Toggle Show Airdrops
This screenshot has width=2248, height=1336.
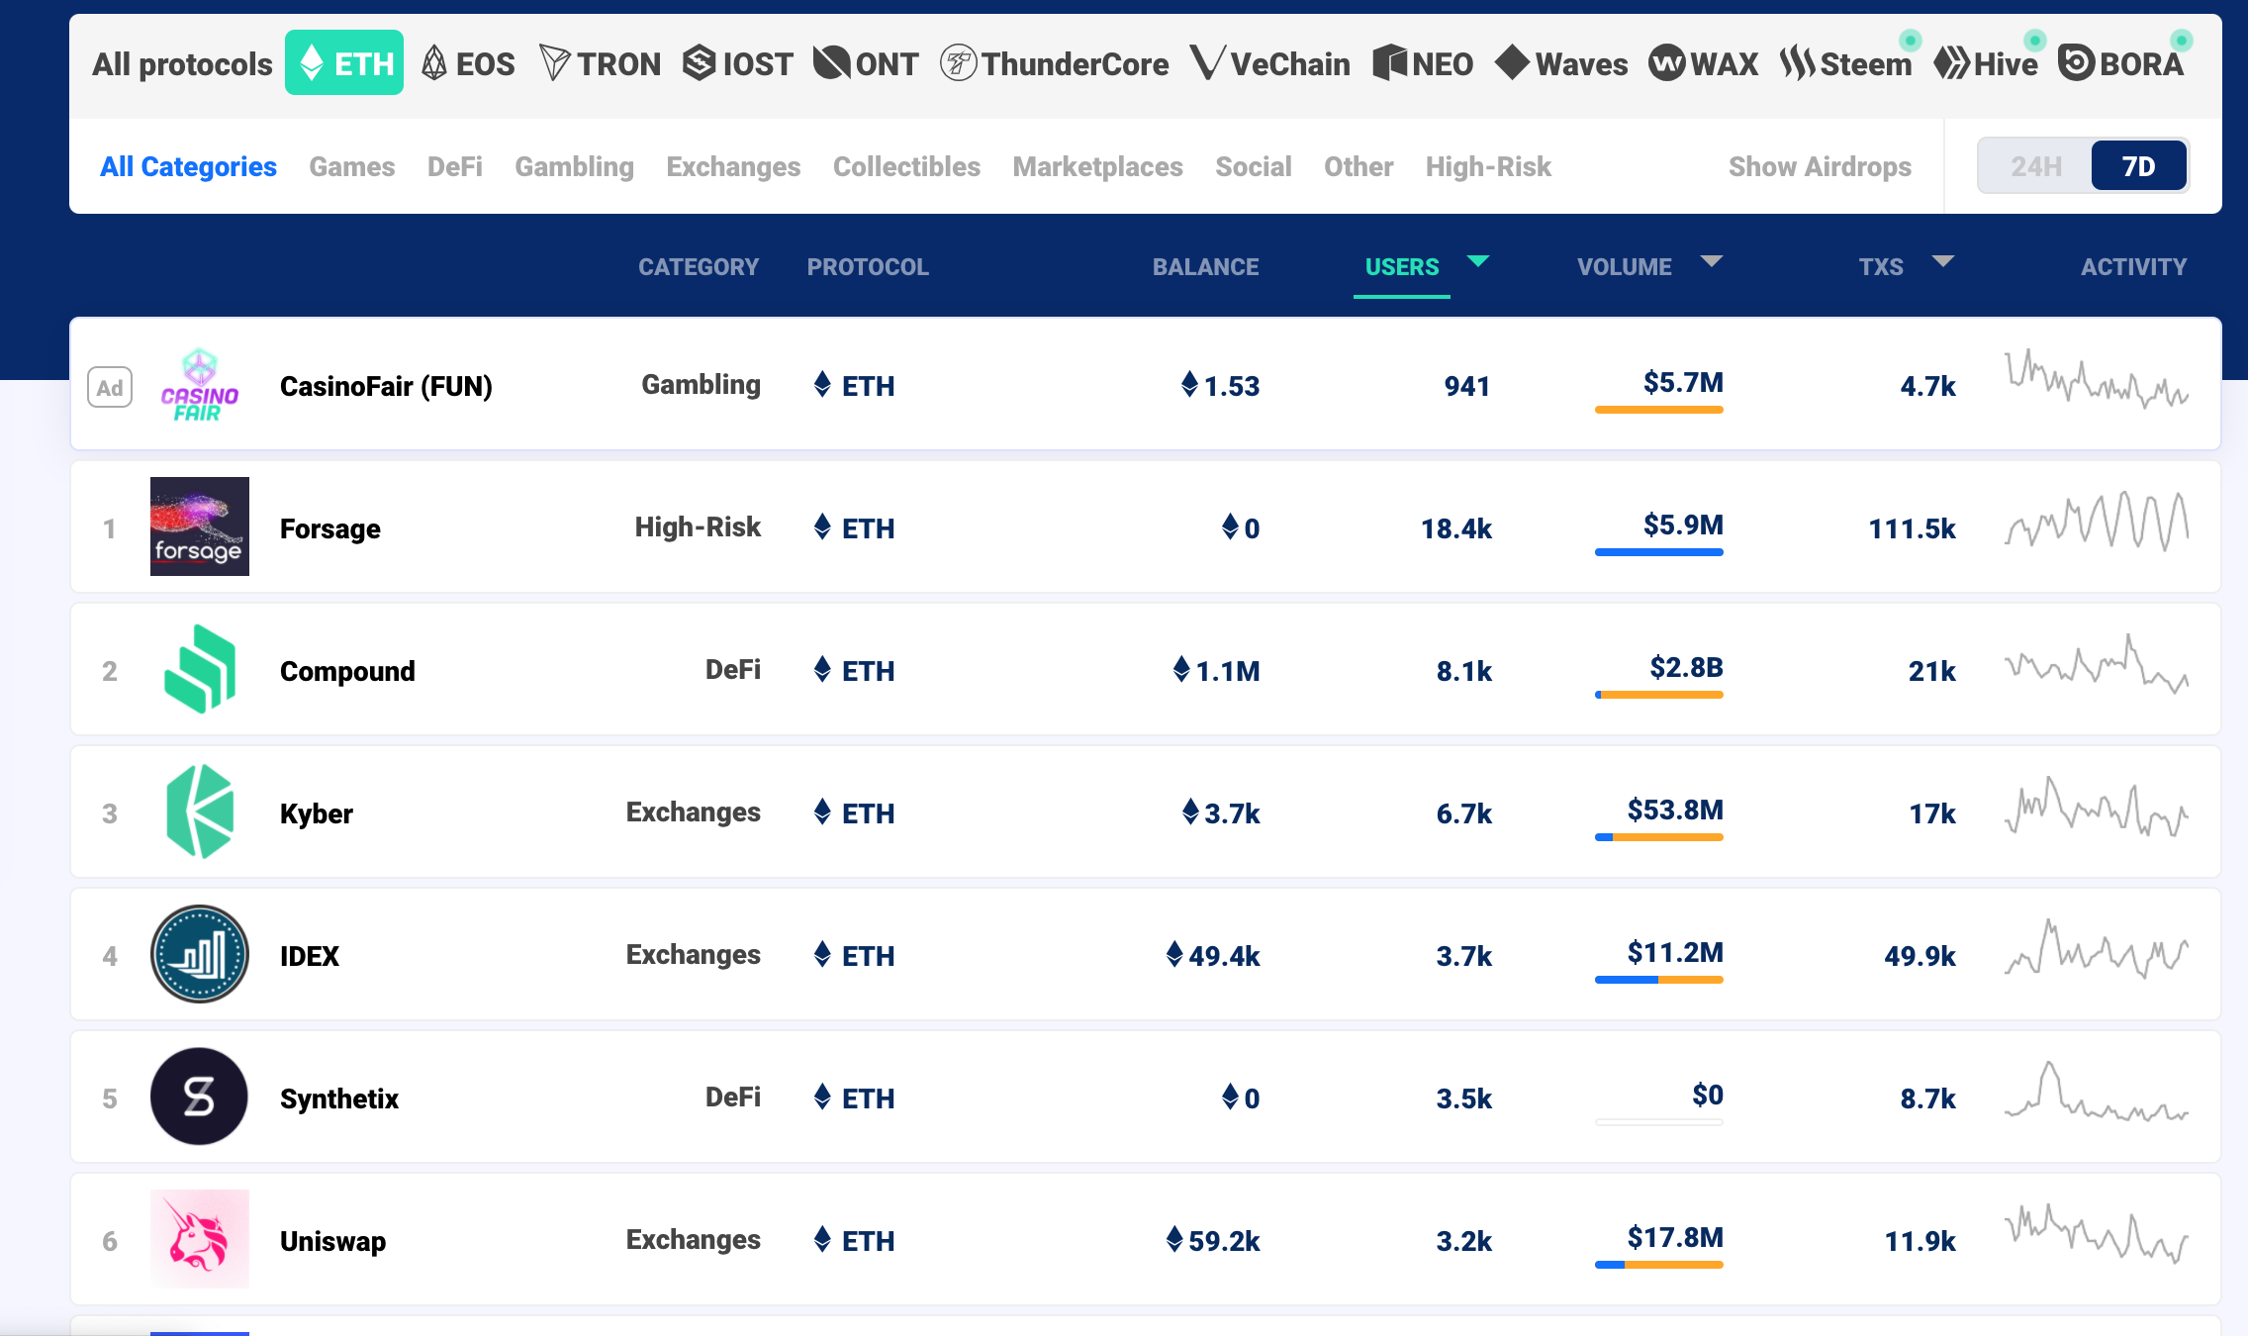[1820, 166]
